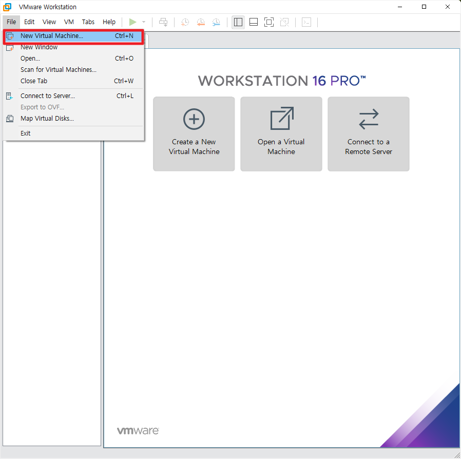Click the green Power On play icon

click(132, 22)
